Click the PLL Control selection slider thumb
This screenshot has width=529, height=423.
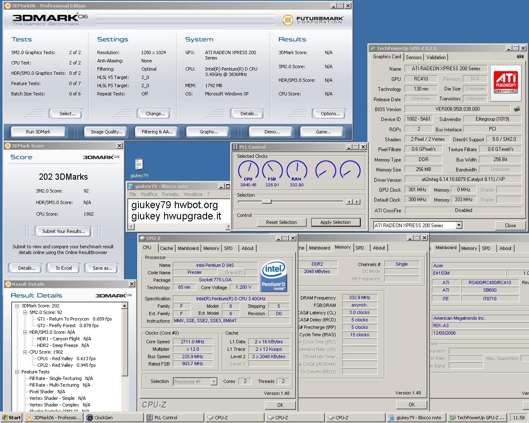[x=267, y=202]
